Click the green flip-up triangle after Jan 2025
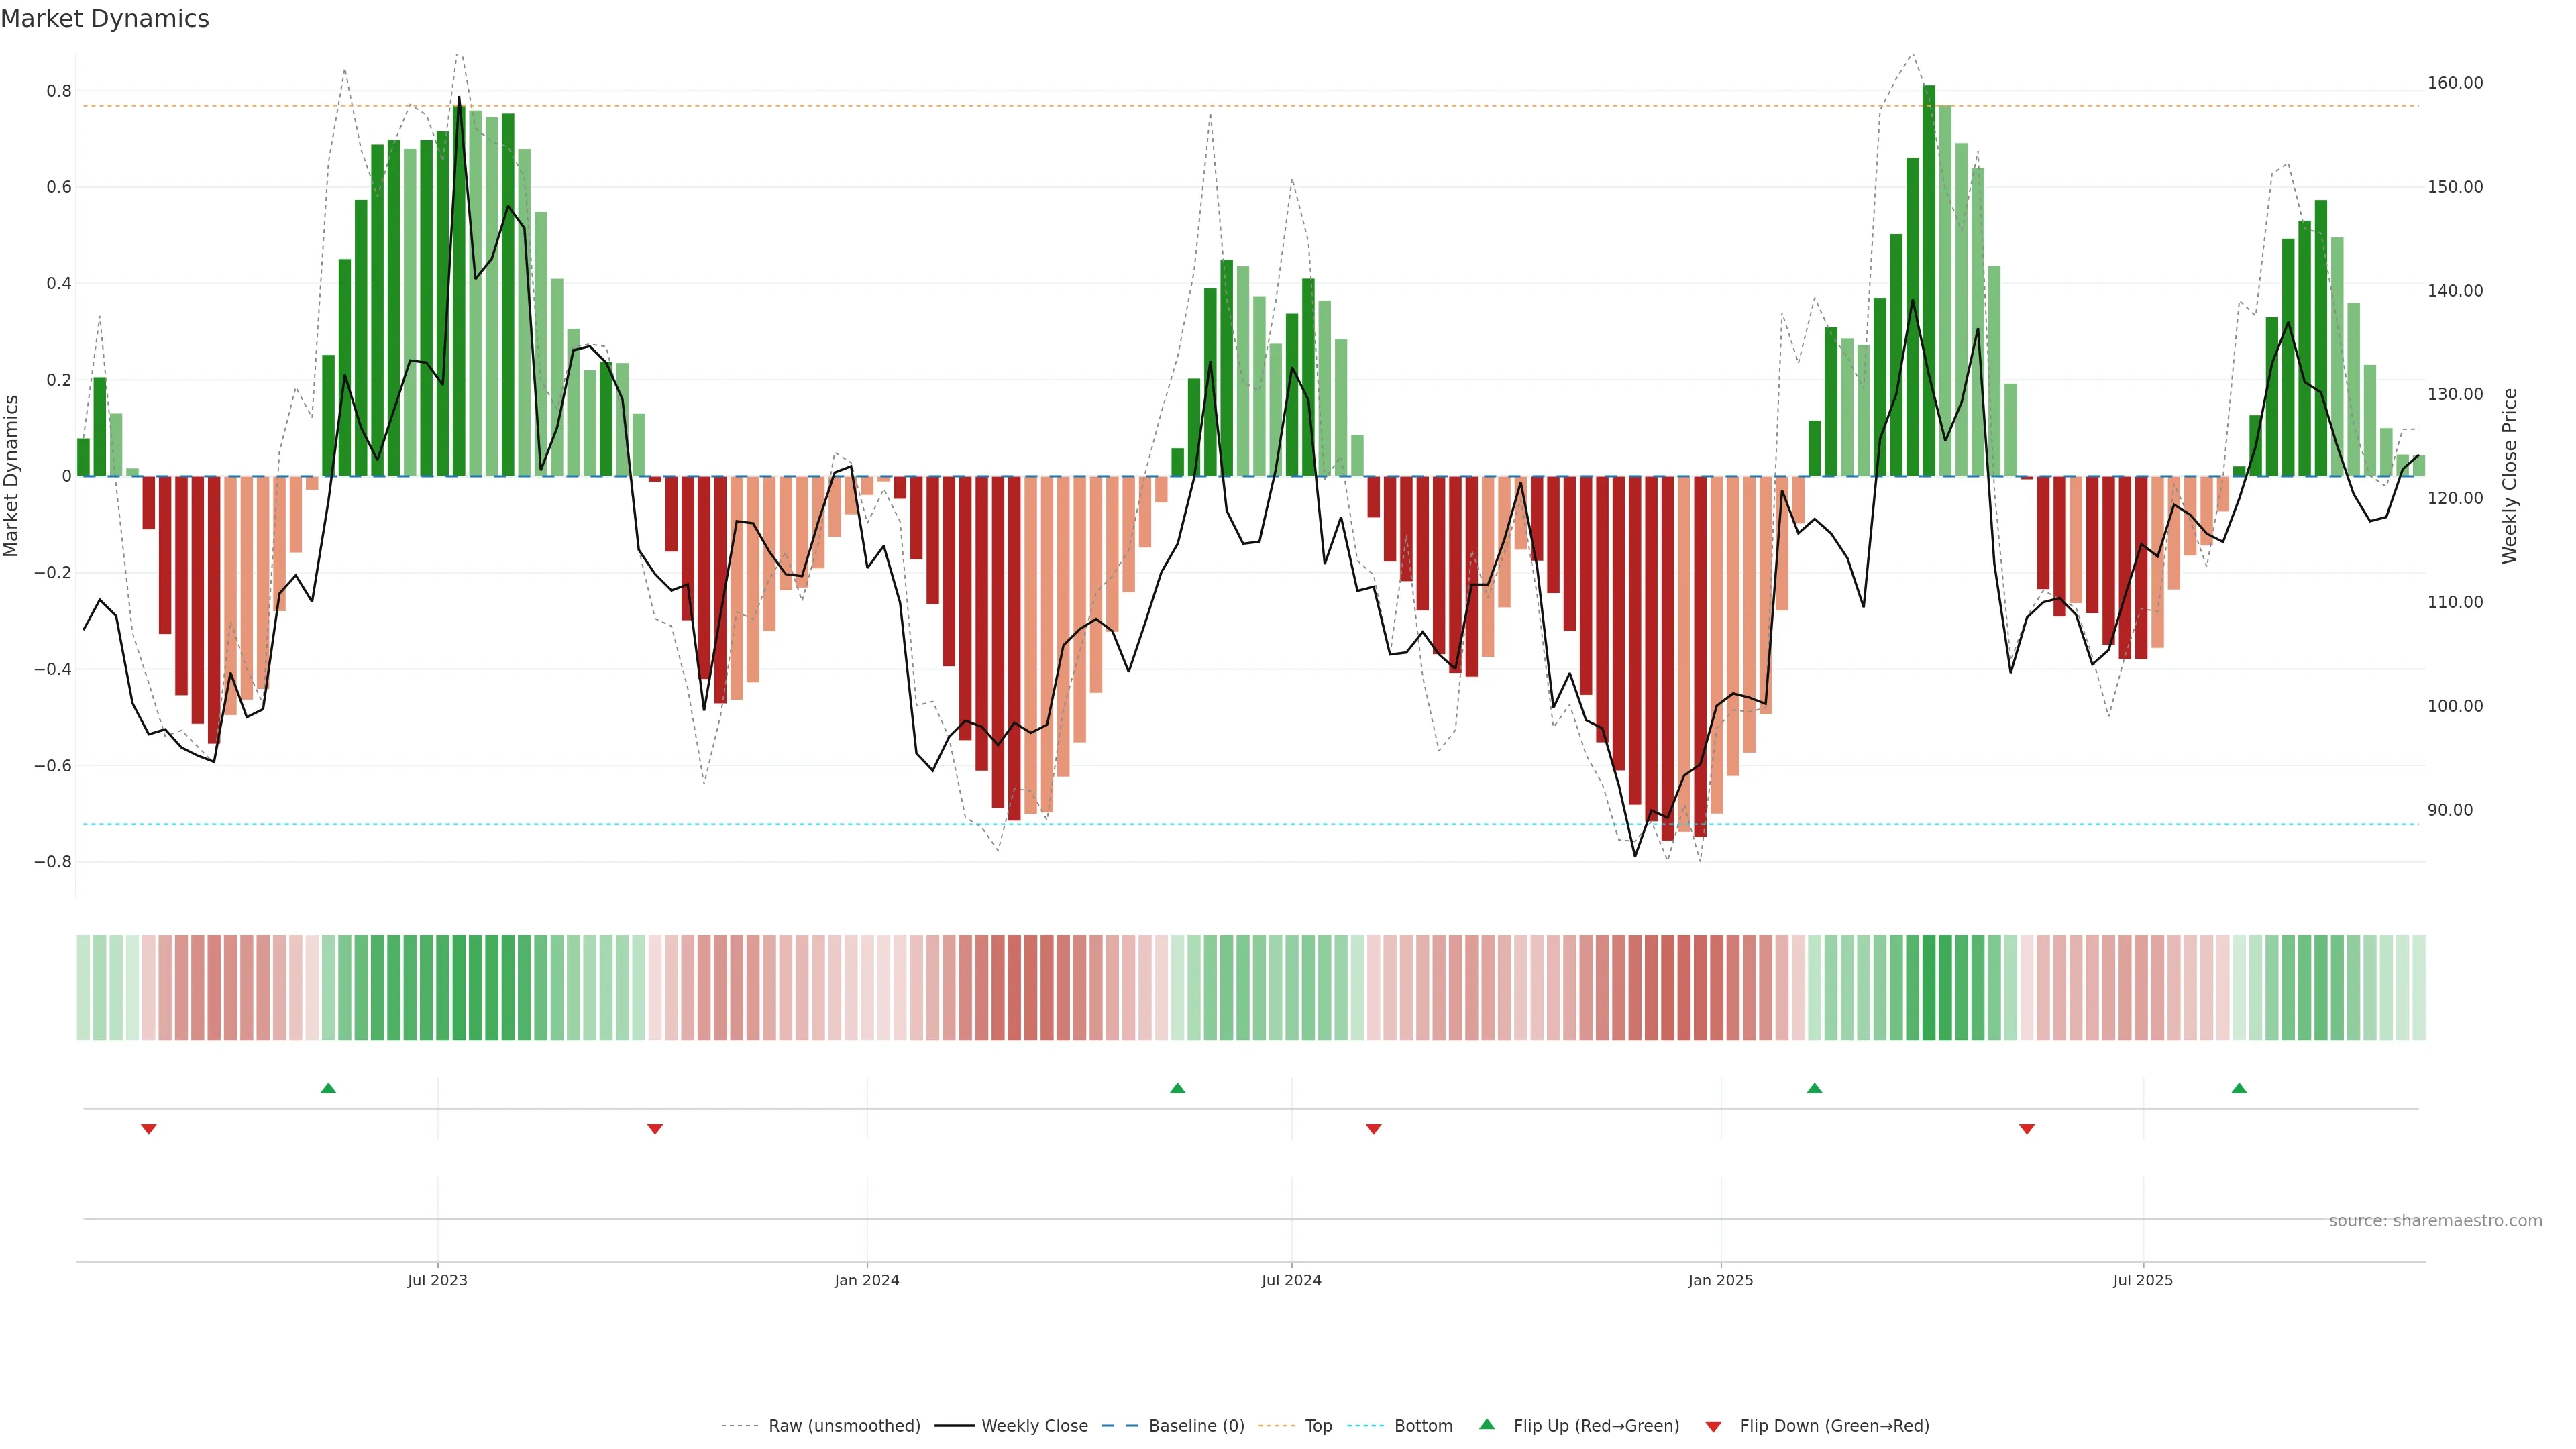This screenshot has width=2576, height=1449. (1814, 1088)
